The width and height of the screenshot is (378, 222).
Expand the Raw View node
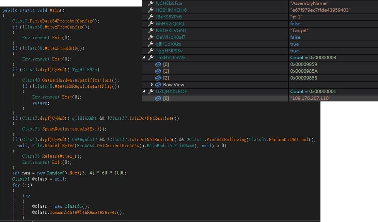coord(152,85)
